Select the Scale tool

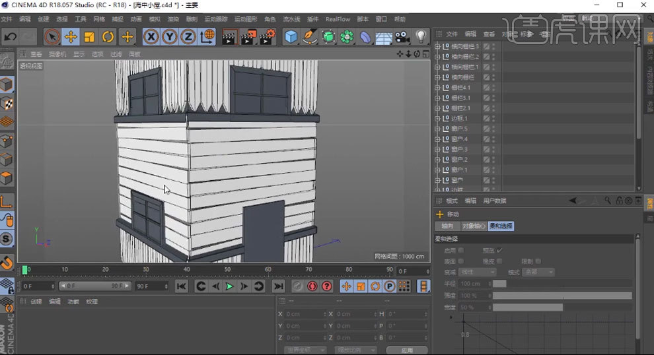(90, 37)
